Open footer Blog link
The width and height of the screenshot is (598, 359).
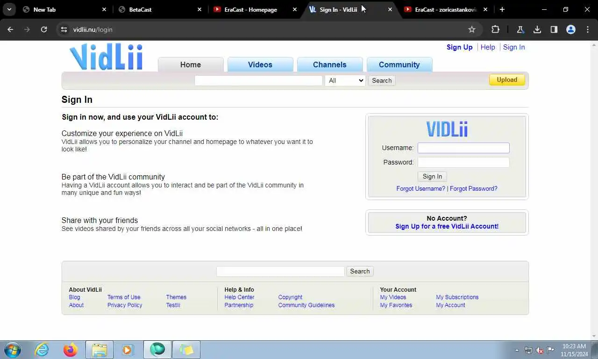(74, 297)
